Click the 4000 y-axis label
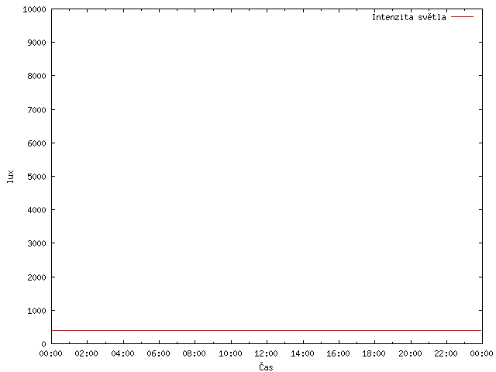Screen dimensions: 496x372 36,210
